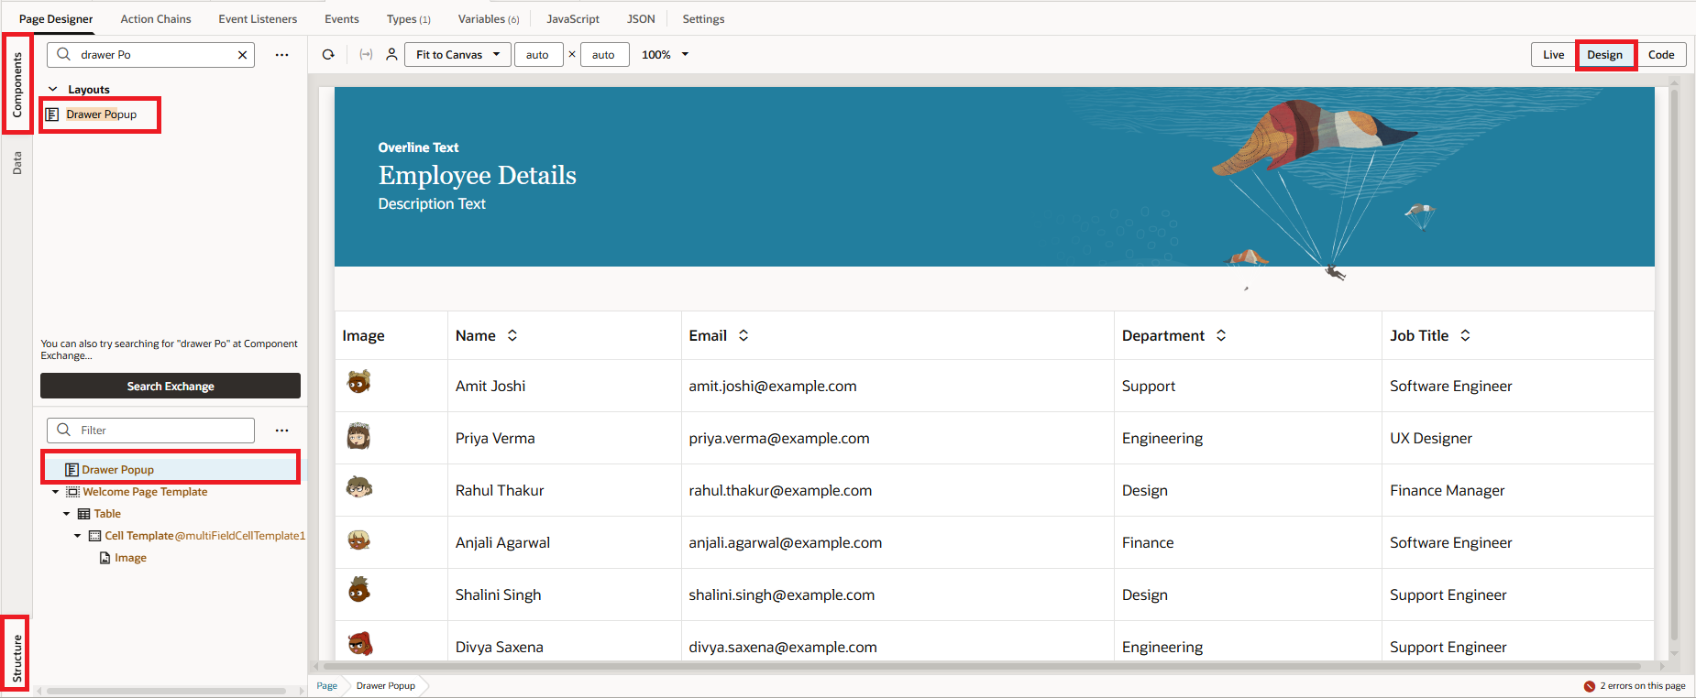Viewport: 1696px width, 698px height.
Task: Sort table by Name column arrows
Action: [512, 336]
